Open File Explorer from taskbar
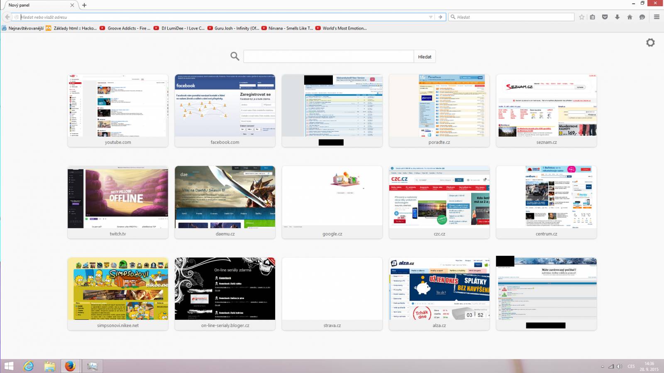Screen dimensions: 664x373 coord(49,366)
